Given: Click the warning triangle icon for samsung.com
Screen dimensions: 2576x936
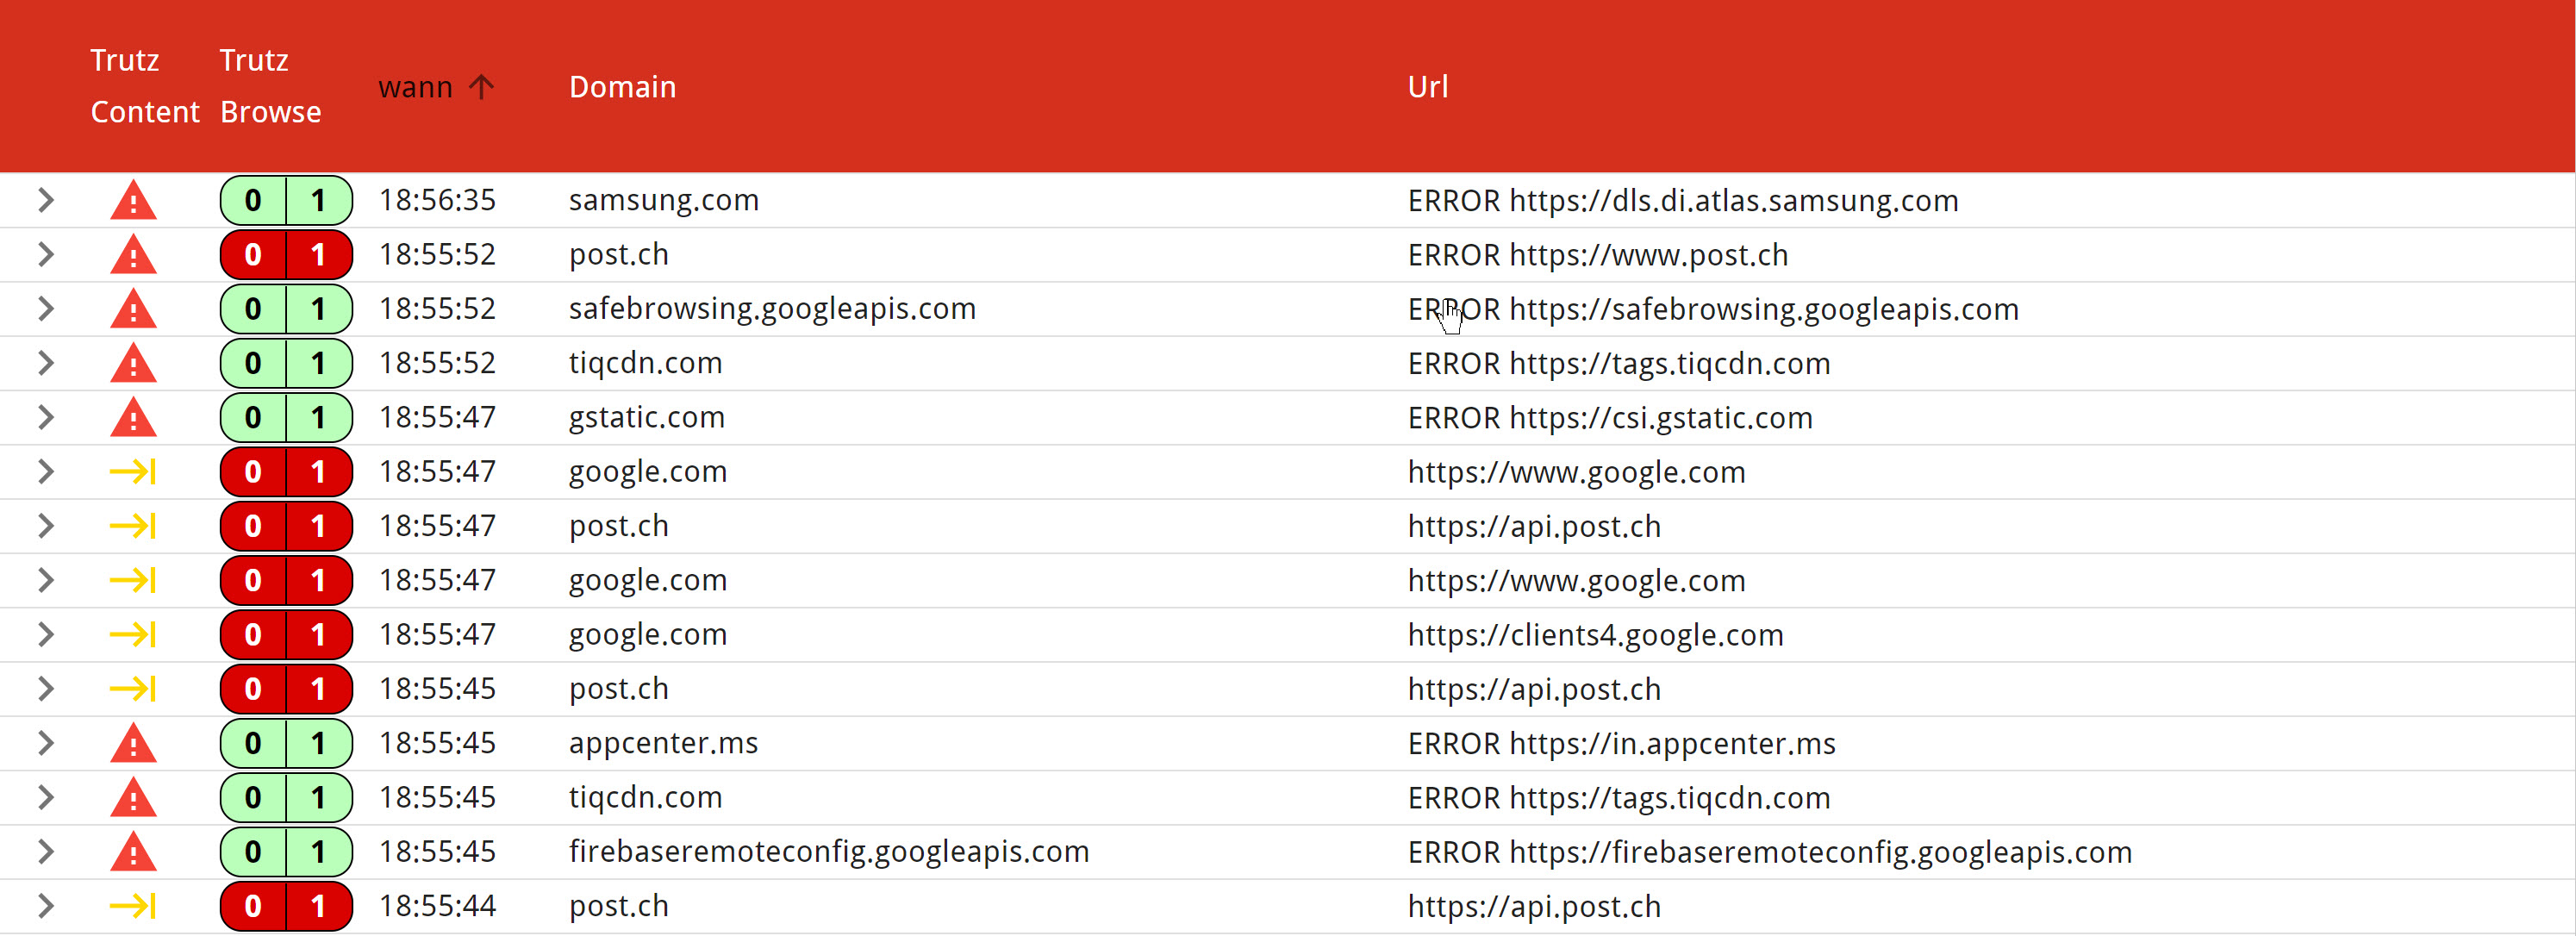Looking at the screenshot, I should pyautogui.click(x=133, y=201).
